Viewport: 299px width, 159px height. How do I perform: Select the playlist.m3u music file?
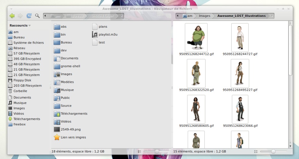(105, 35)
